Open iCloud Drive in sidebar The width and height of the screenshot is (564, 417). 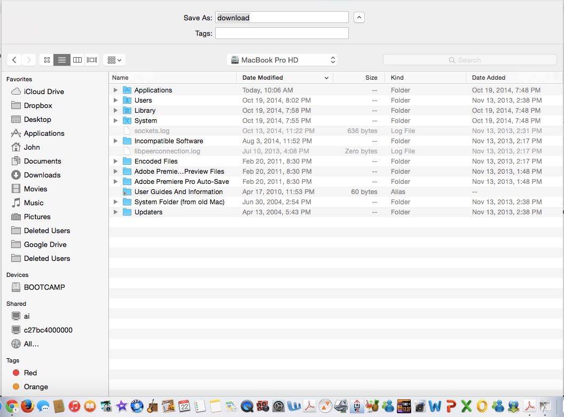click(43, 91)
